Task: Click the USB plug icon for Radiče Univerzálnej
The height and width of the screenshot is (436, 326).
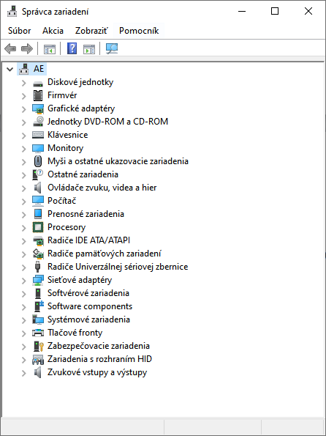Action: (x=38, y=267)
